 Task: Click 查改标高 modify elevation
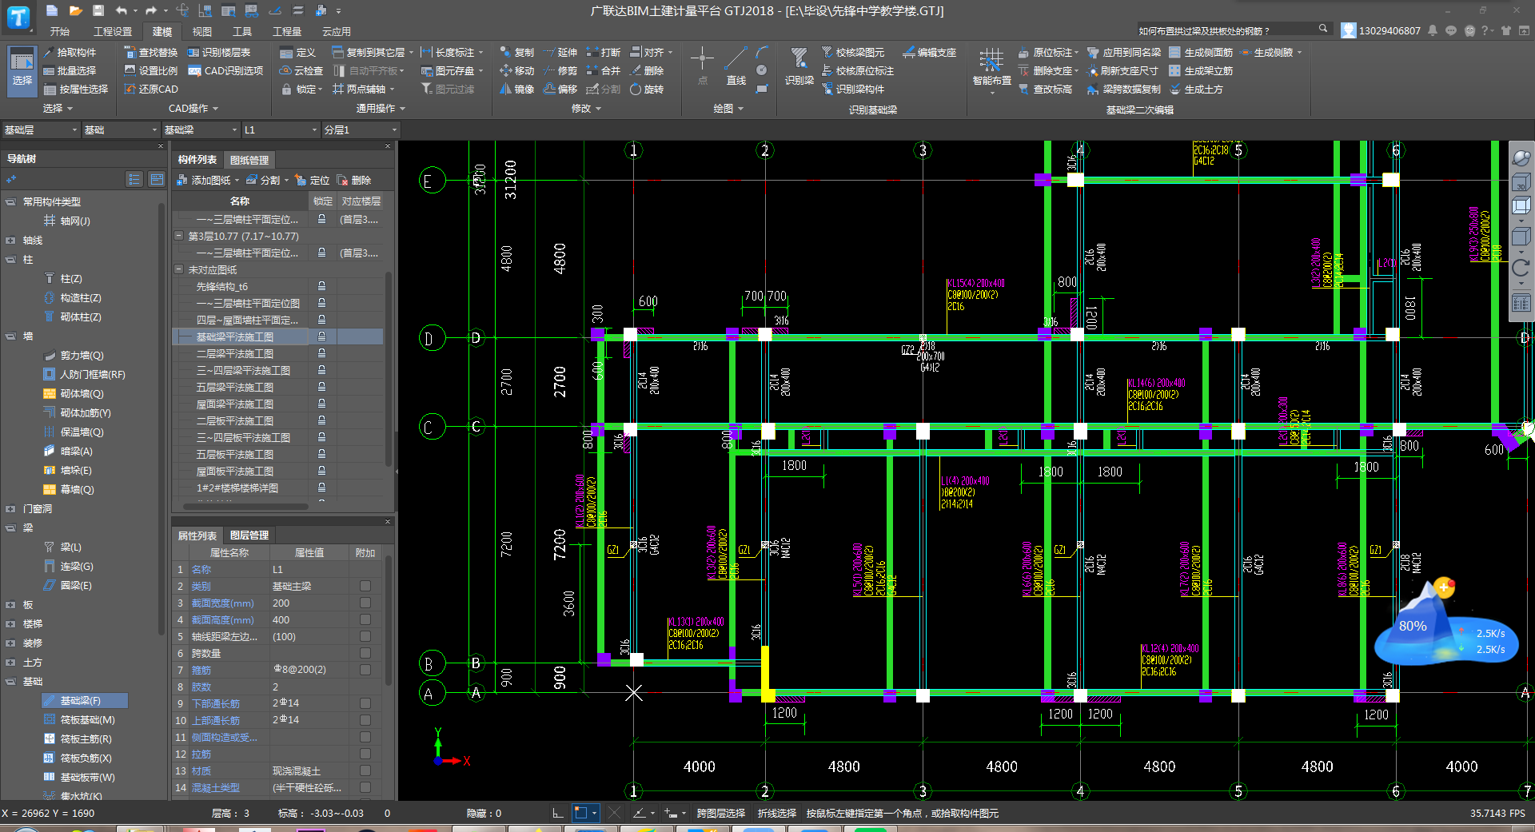pyautogui.click(x=1046, y=89)
